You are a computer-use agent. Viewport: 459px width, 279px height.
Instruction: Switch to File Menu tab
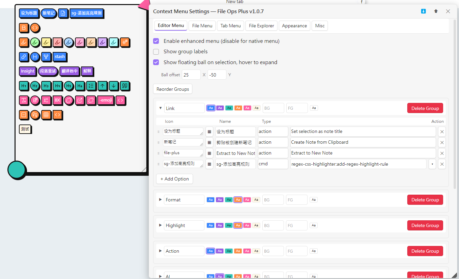tap(202, 26)
